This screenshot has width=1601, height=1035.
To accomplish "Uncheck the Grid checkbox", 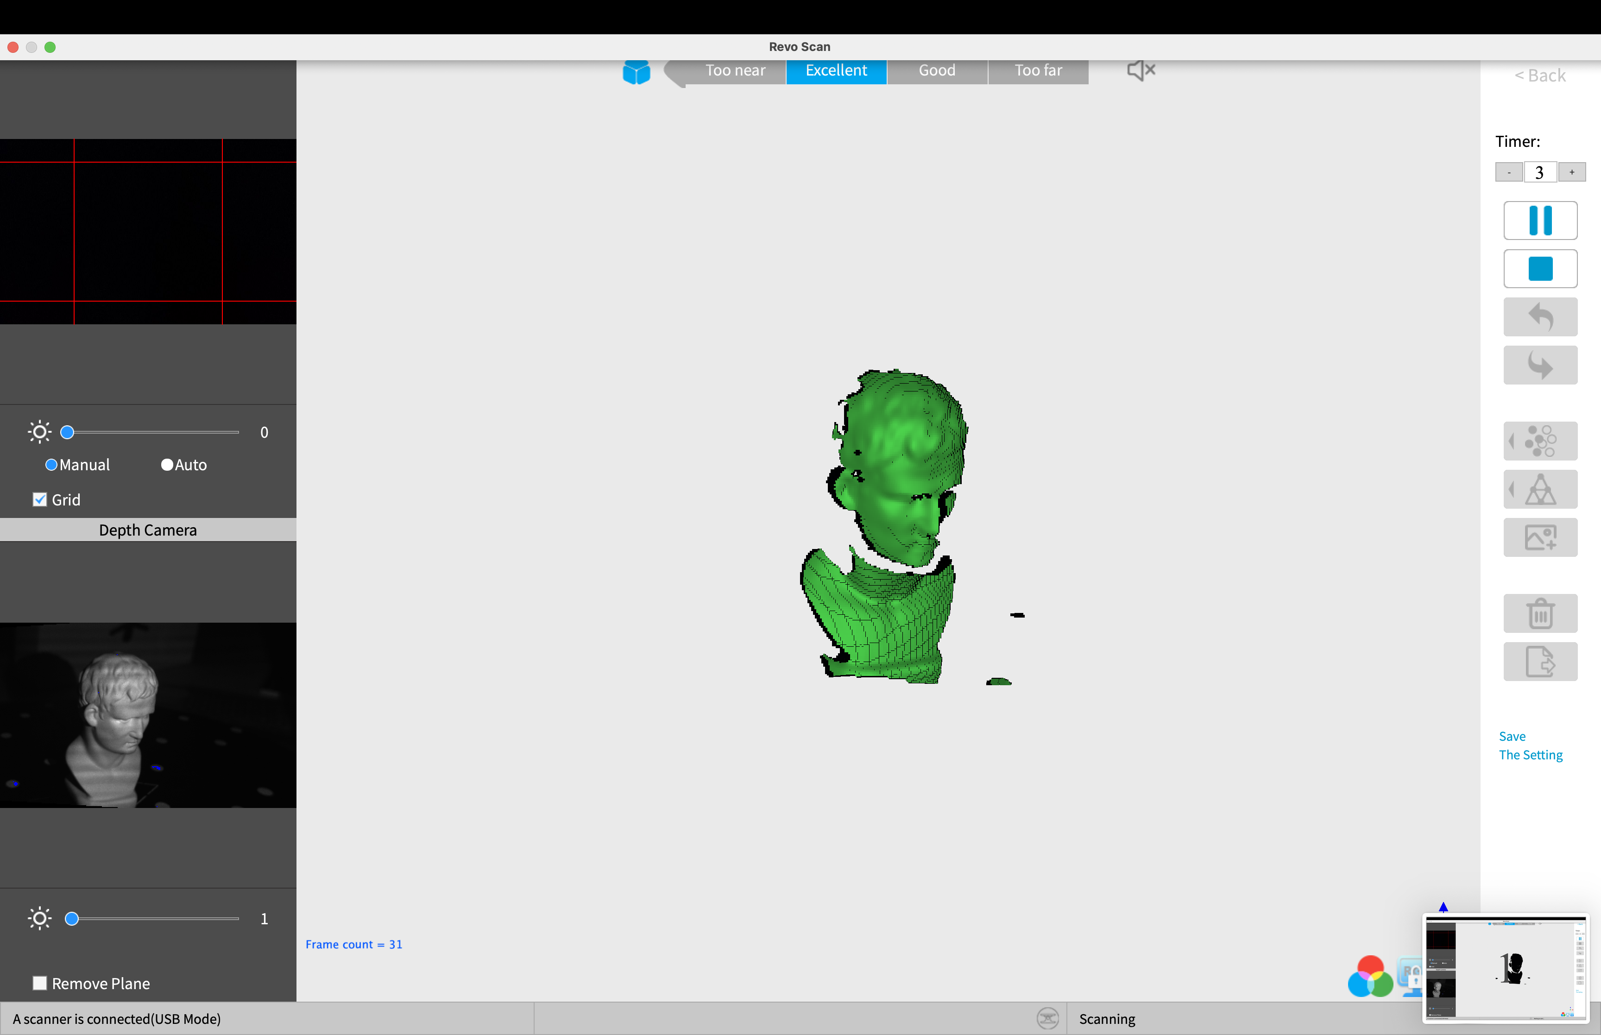I will 40,500.
